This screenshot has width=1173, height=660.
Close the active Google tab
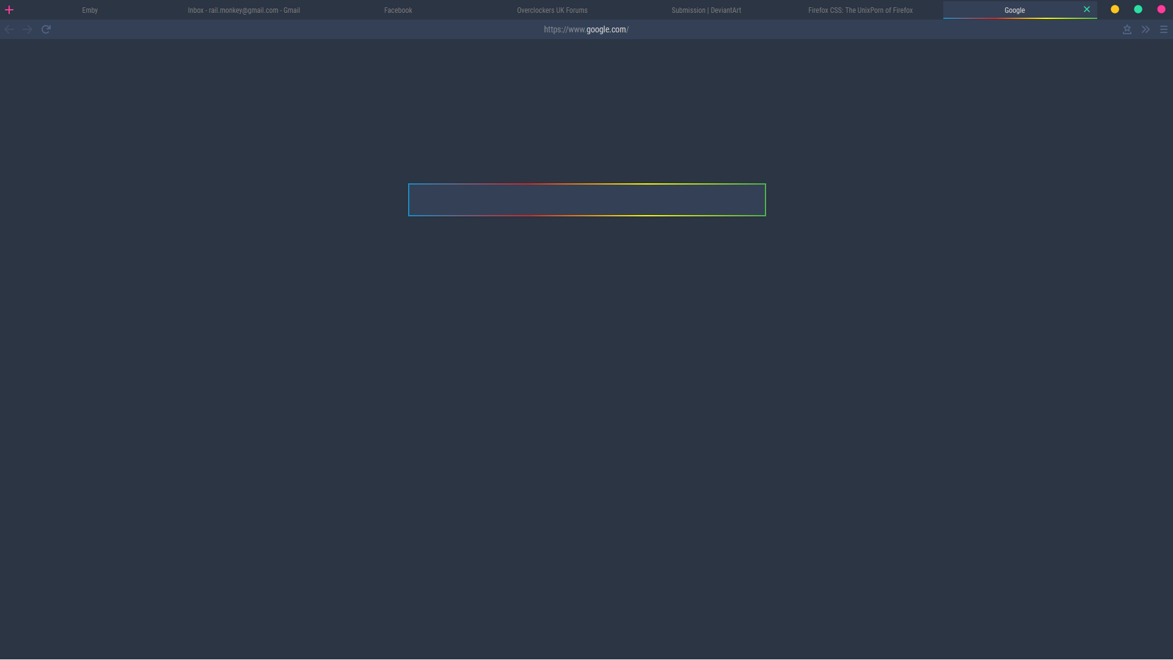pos(1087,9)
